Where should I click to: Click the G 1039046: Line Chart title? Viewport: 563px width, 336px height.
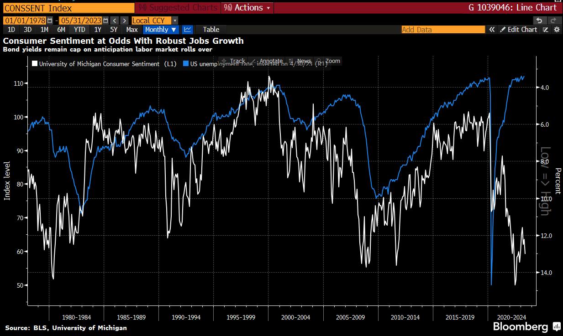coord(512,8)
